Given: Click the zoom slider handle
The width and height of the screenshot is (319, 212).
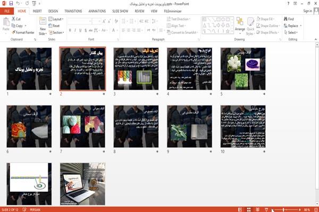Looking at the screenshot, I should [283, 209].
